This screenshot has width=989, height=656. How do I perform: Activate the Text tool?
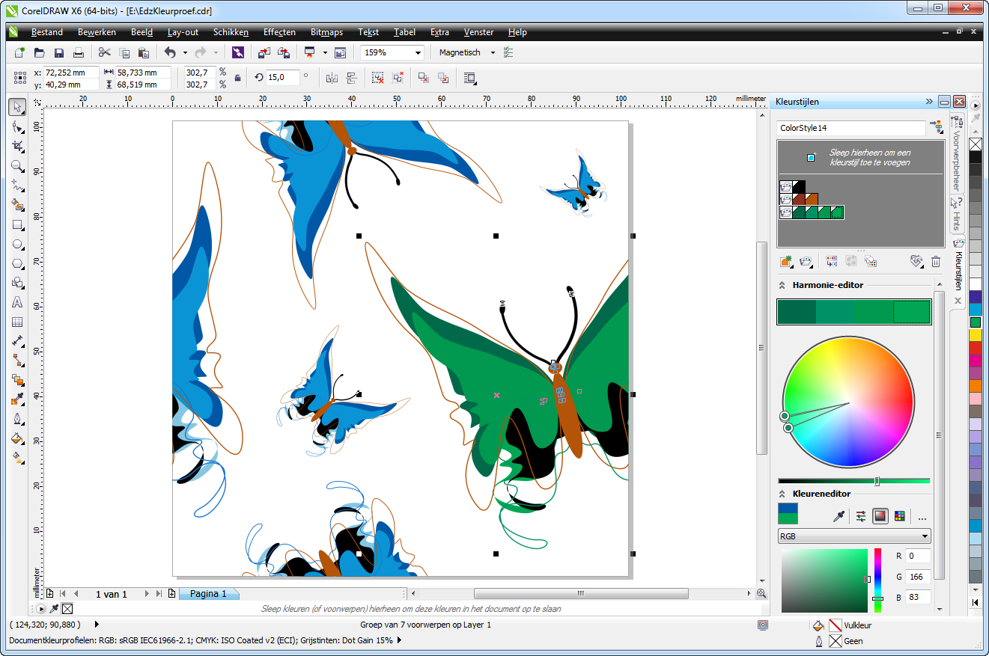click(x=17, y=302)
